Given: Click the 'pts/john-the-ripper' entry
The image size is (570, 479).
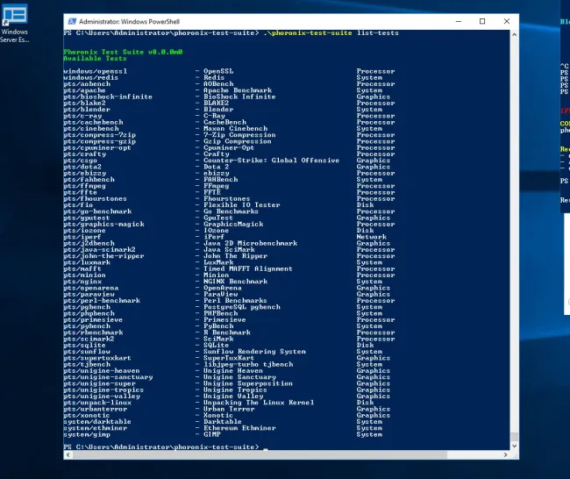Looking at the screenshot, I should [x=103, y=256].
